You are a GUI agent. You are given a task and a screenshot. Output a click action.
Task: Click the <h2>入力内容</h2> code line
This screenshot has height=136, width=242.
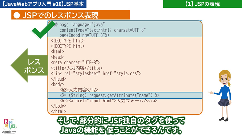coord(79,90)
